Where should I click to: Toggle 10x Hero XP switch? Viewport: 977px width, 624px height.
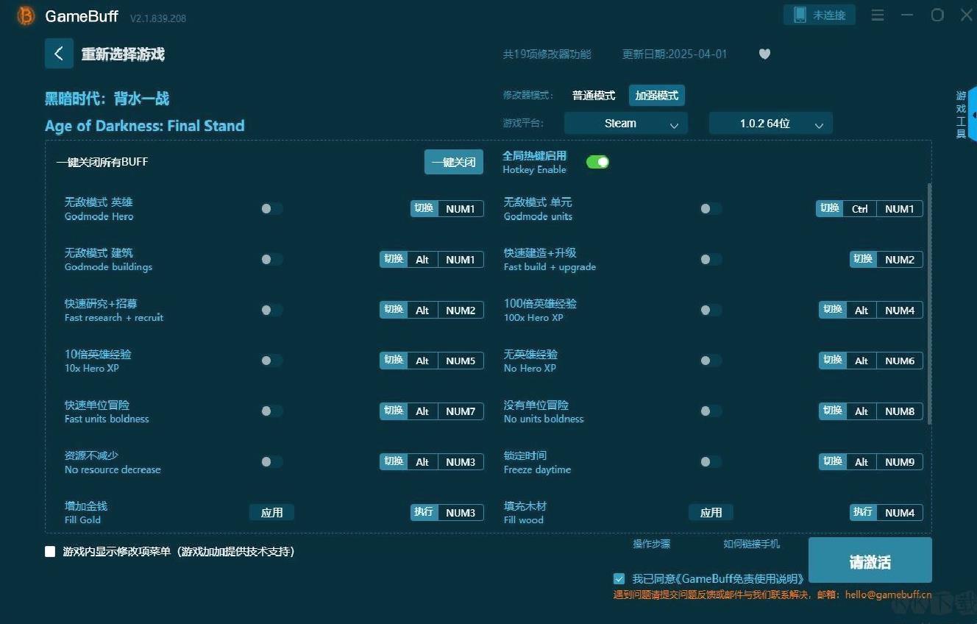[271, 361]
